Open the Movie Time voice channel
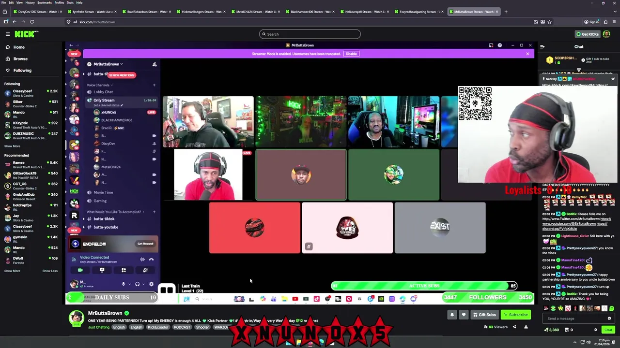 [x=103, y=192]
